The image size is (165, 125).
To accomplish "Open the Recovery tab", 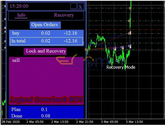I will click(x=64, y=15).
